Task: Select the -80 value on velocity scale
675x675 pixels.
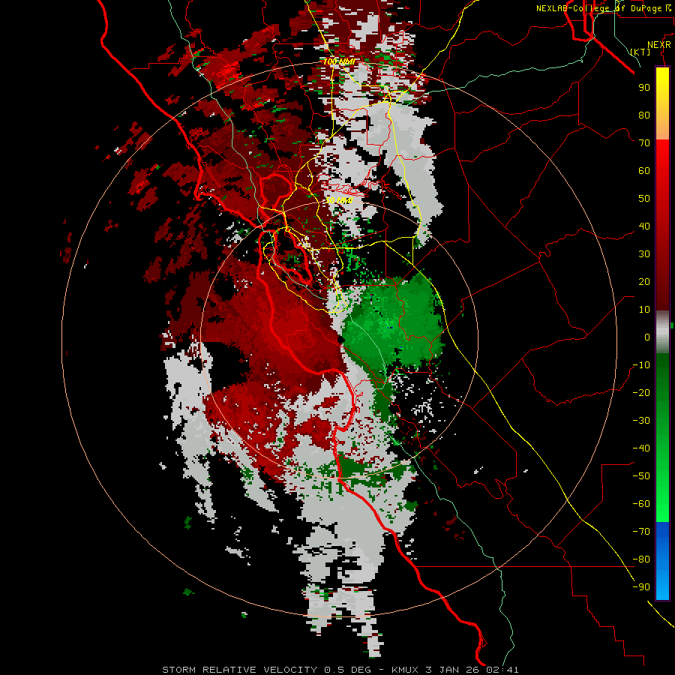Action: [641, 559]
